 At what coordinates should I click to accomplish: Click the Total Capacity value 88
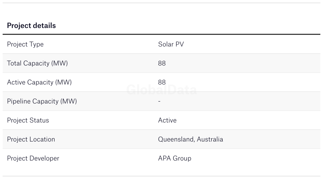pyautogui.click(x=162, y=63)
